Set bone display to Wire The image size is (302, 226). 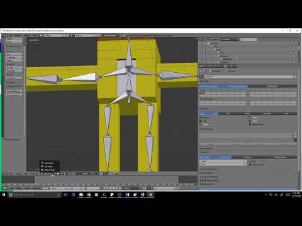287,114
